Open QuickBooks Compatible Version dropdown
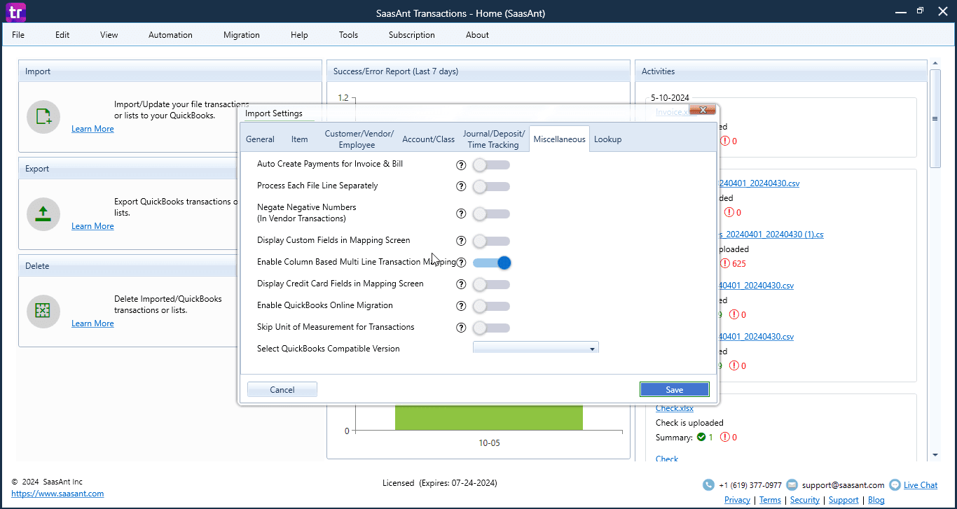The image size is (957, 509). pos(536,348)
